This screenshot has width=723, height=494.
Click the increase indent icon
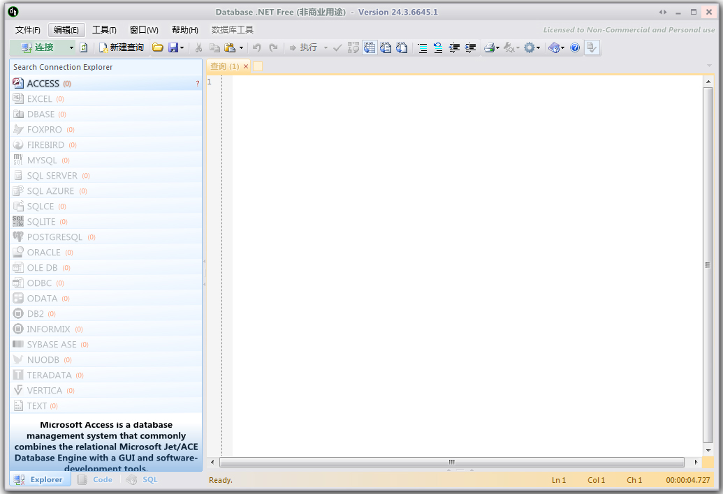tap(470, 47)
